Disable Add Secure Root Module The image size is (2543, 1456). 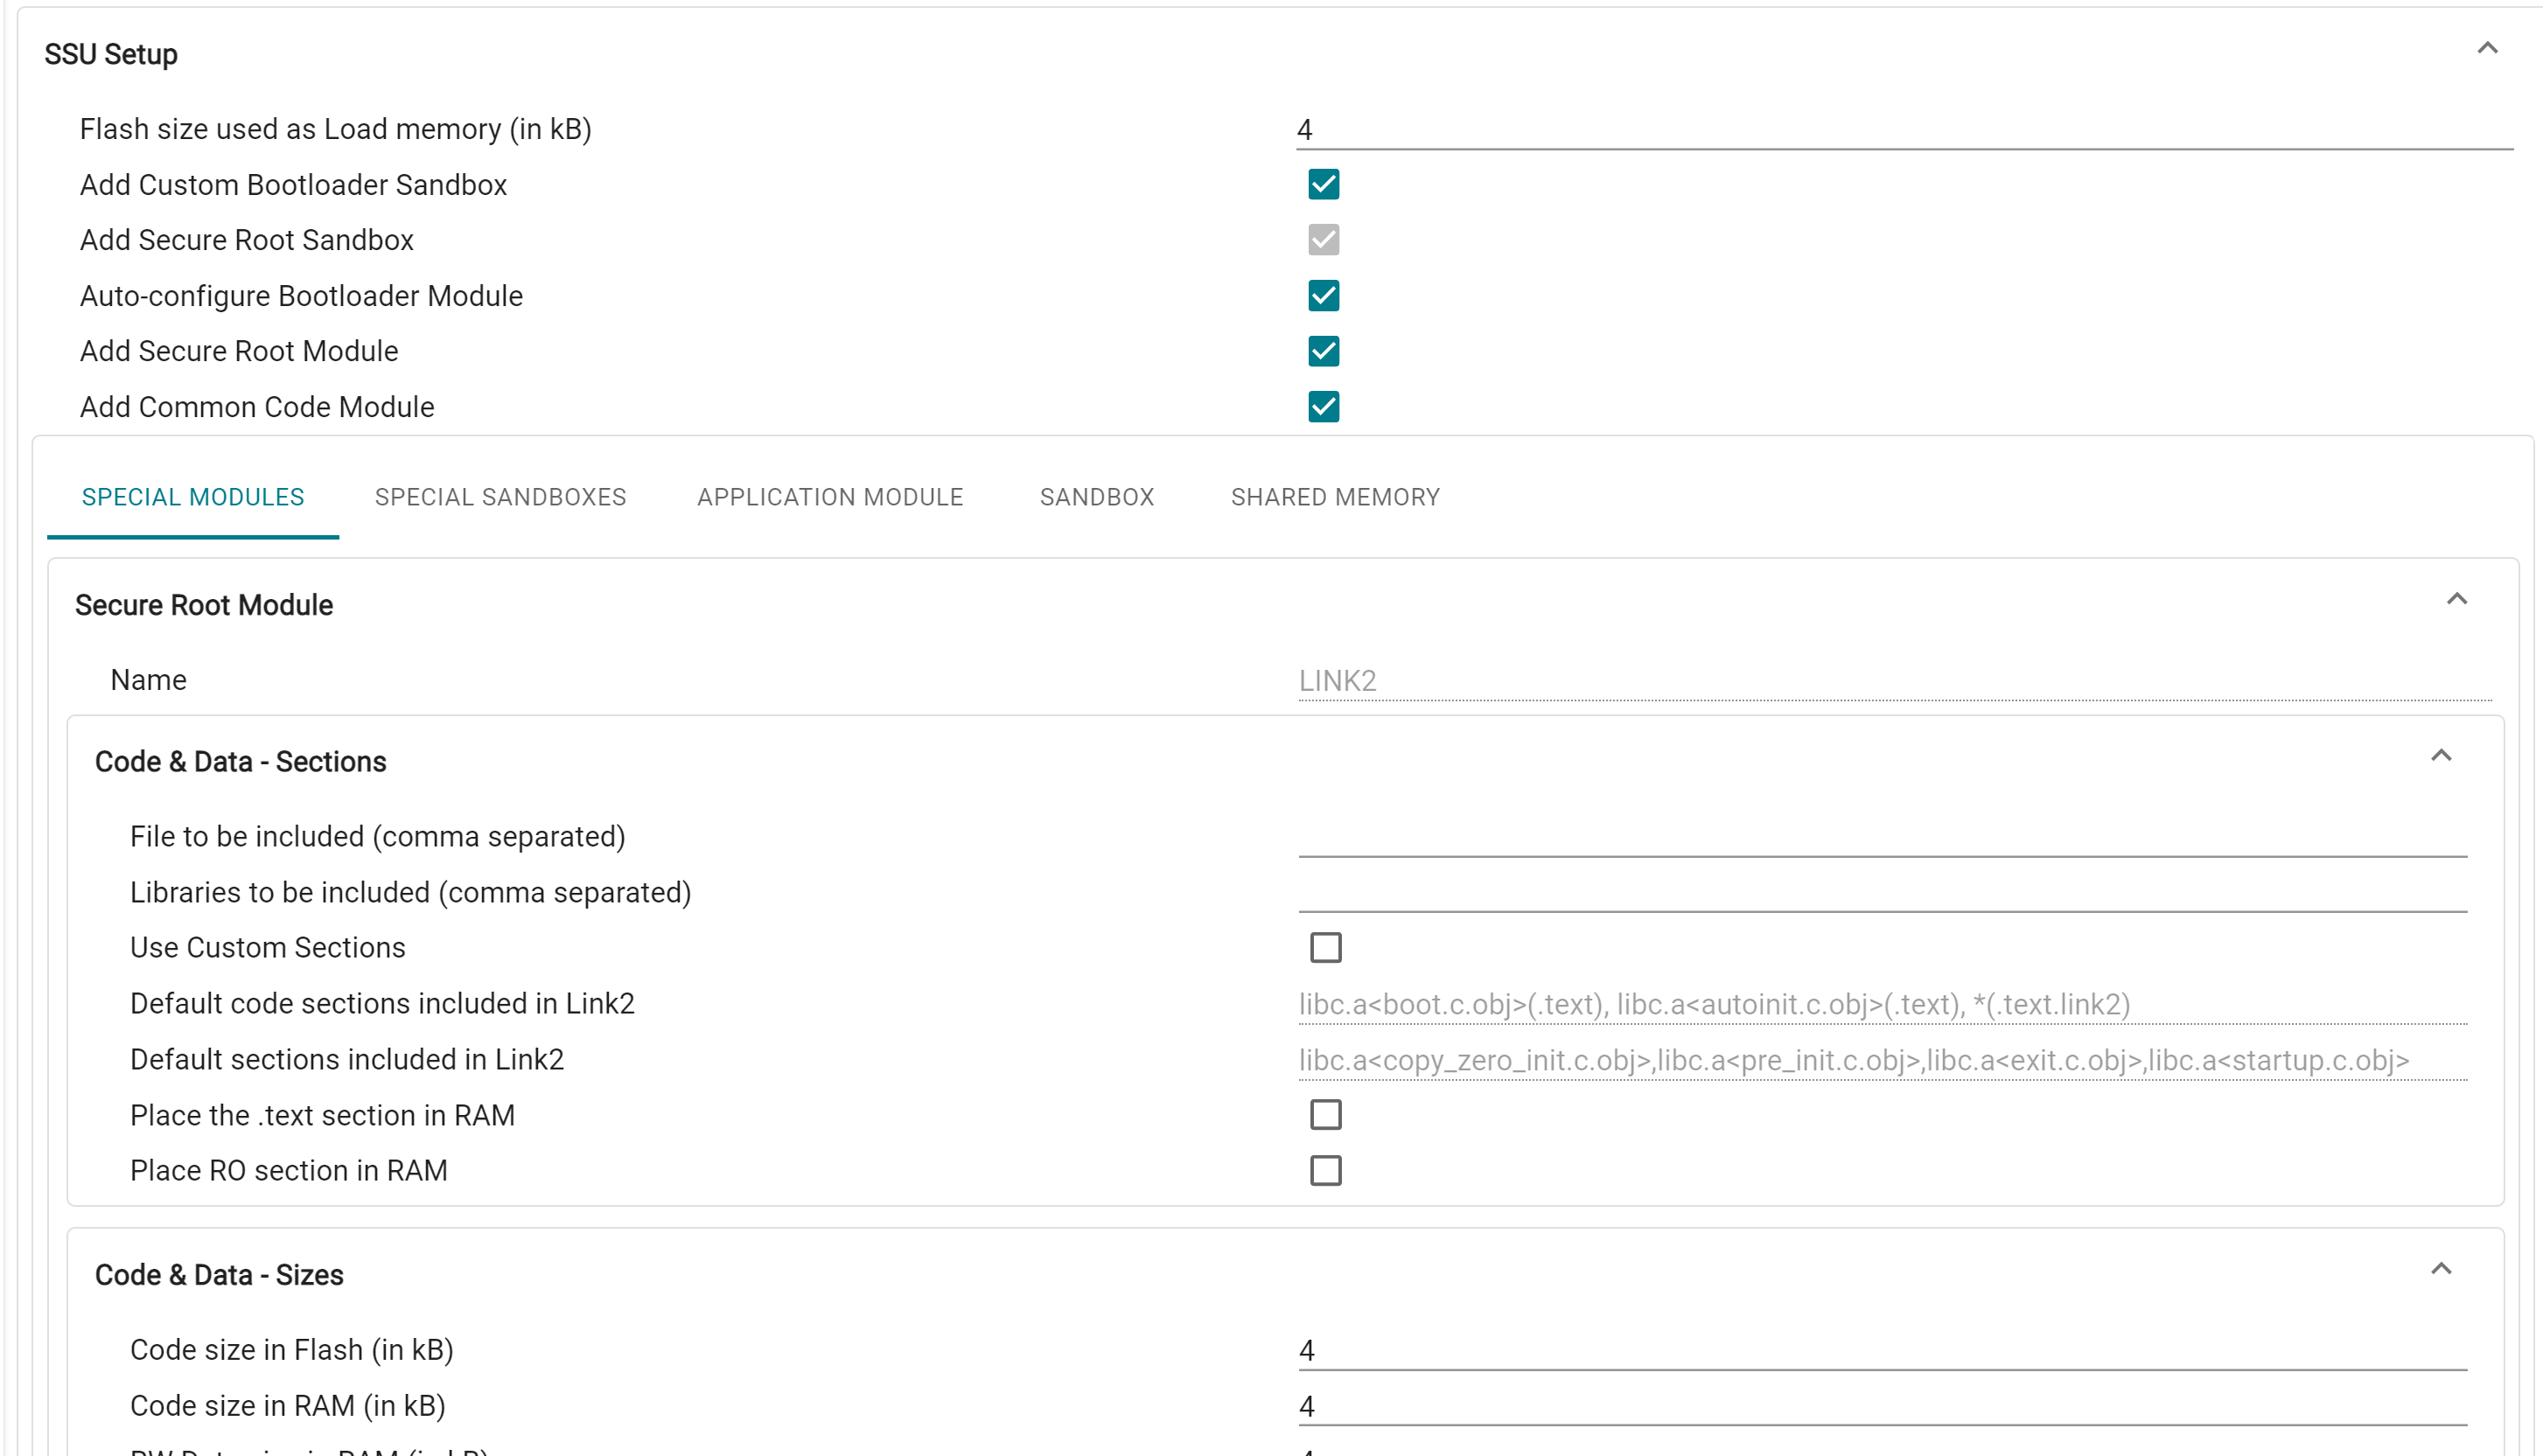(1323, 350)
